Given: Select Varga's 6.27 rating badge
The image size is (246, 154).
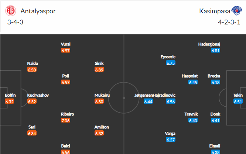Looking at the screenshot, I should [171, 140].
